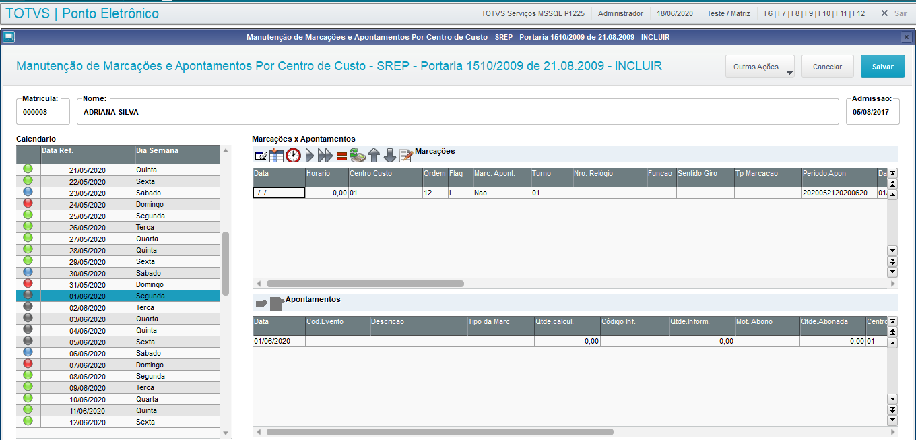
Task: Click the empty Data cell in Marcações row
Action: coord(280,193)
